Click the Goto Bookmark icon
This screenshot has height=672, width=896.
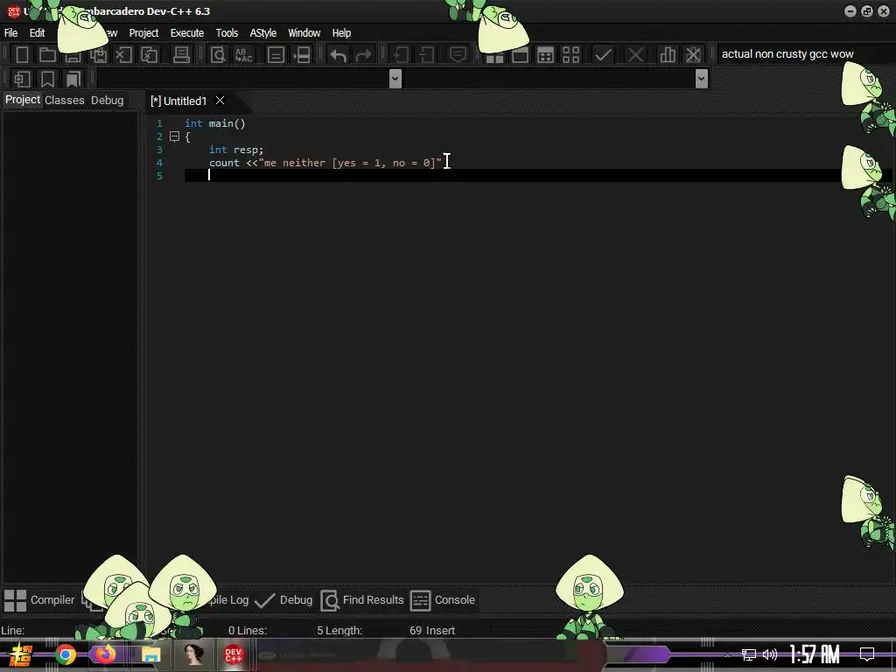coord(73,79)
